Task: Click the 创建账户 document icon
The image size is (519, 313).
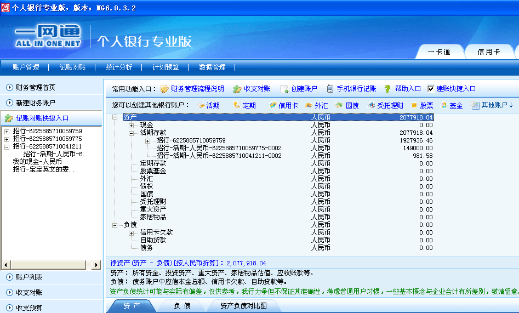Action: (284, 89)
